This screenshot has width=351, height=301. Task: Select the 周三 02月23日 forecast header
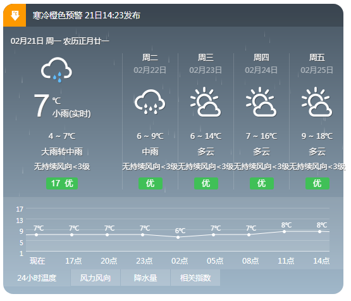206,64
